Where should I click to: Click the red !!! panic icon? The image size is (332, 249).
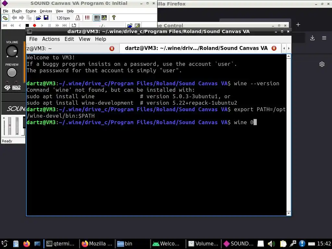(x=87, y=18)
